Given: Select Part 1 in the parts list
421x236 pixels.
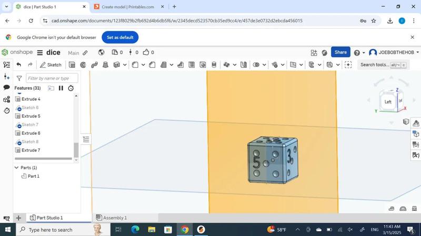Looking at the screenshot, I should click(x=34, y=176).
